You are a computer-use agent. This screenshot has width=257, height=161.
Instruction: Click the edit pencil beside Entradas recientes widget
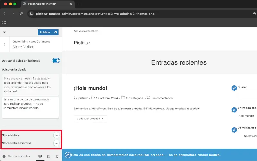pyautogui.click(x=234, y=110)
